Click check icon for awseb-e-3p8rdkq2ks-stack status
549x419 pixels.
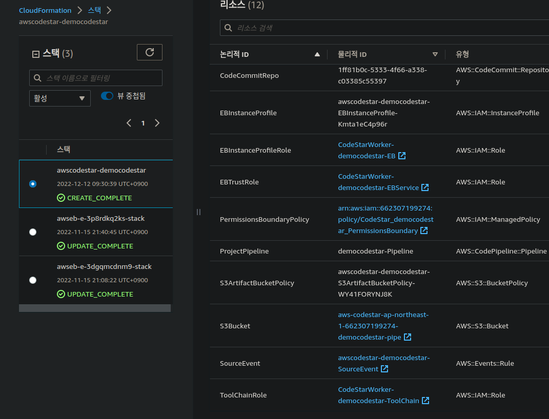coord(61,246)
